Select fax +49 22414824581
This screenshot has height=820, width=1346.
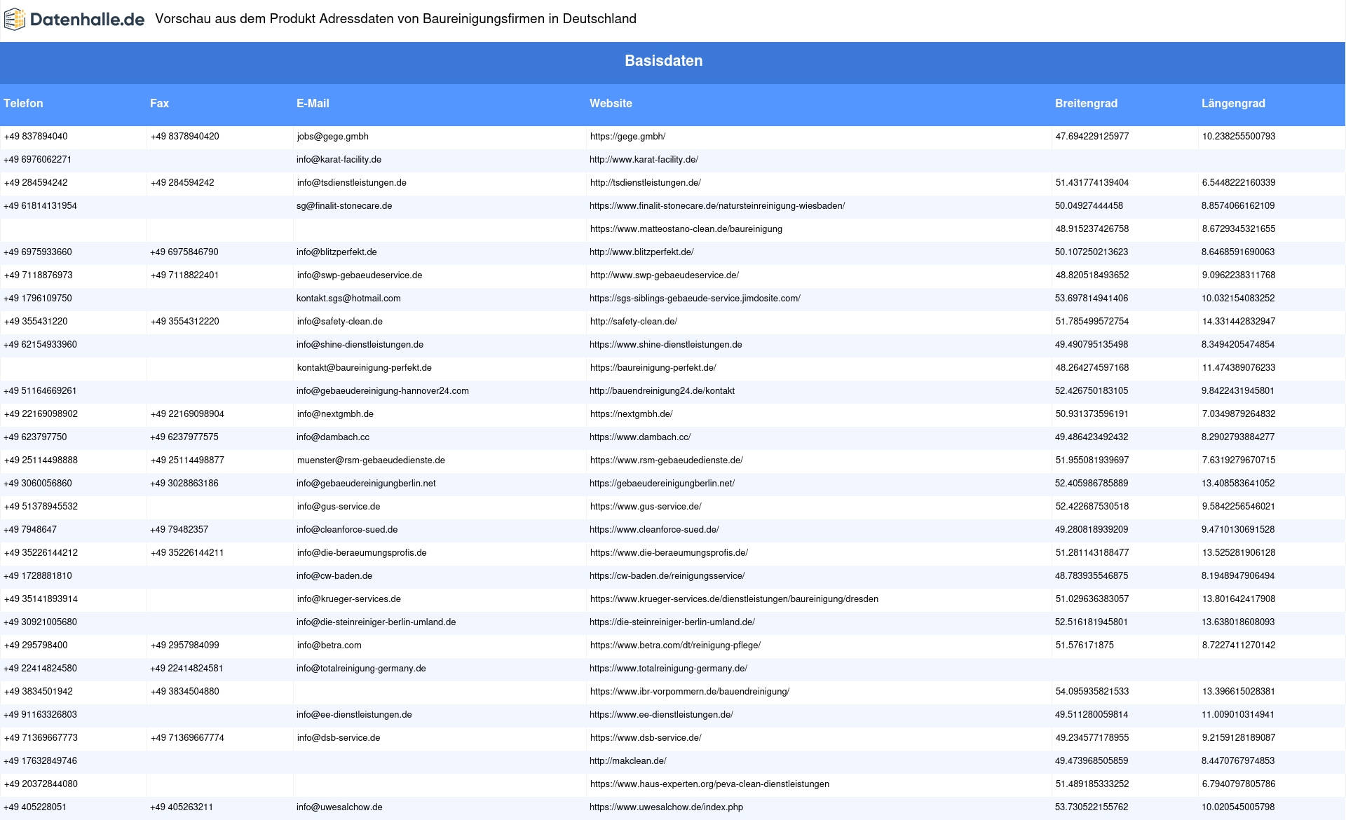pos(186,669)
